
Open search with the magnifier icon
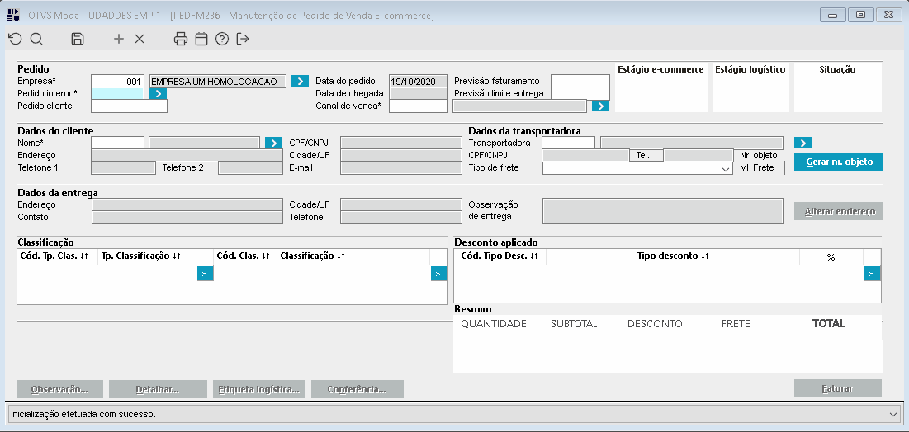(x=36, y=39)
